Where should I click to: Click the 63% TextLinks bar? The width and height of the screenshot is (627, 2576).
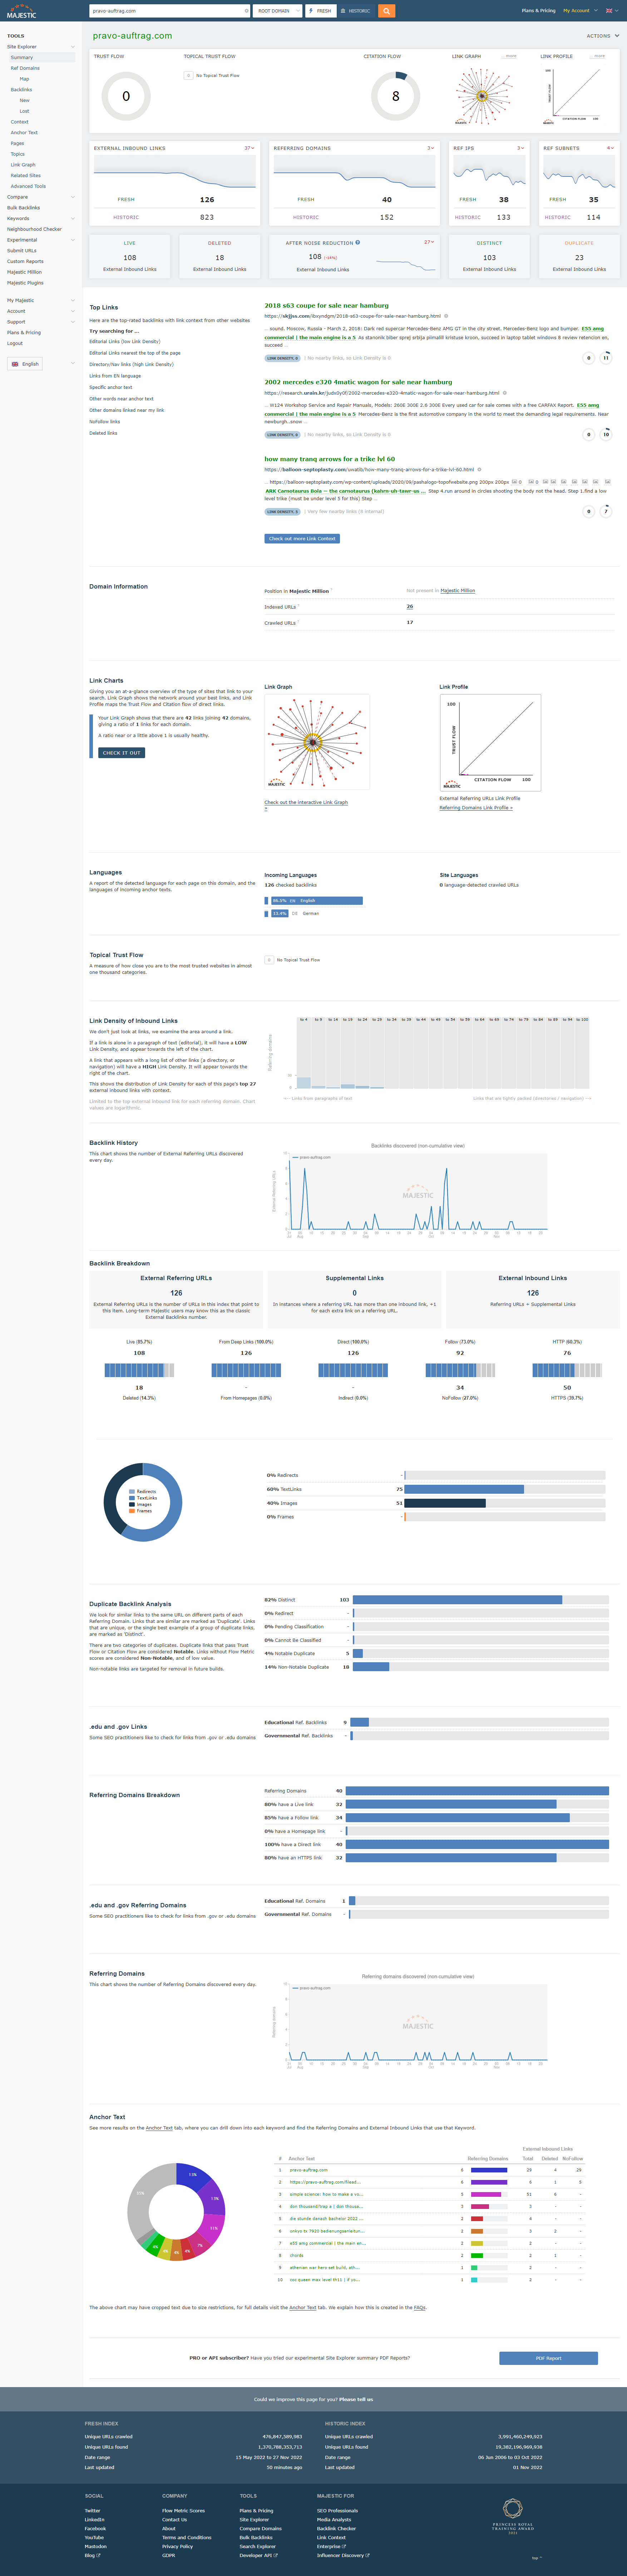pyautogui.click(x=464, y=1489)
